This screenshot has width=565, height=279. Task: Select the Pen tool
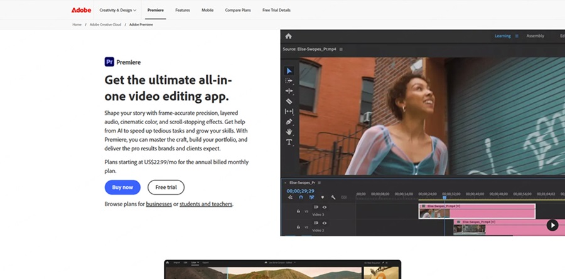point(289,122)
